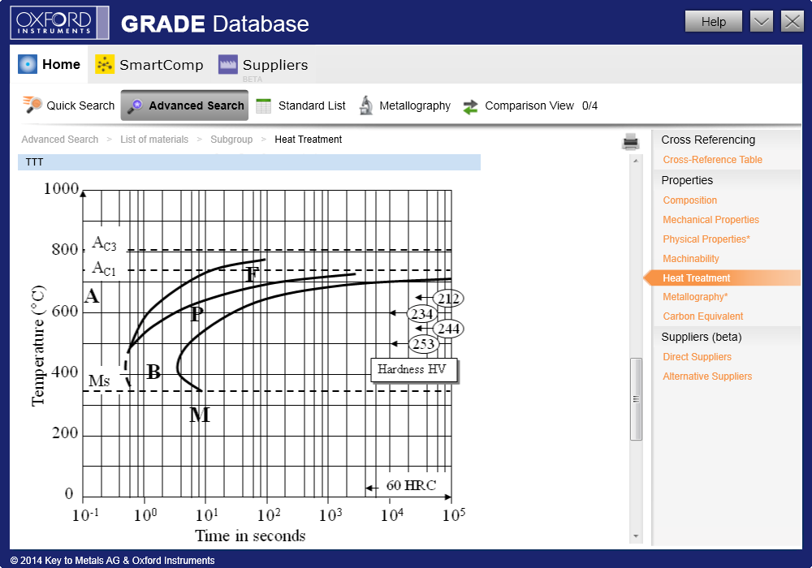This screenshot has width=812, height=568.
Task: Open Alternative Suppliers link
Action: (707, 377)
